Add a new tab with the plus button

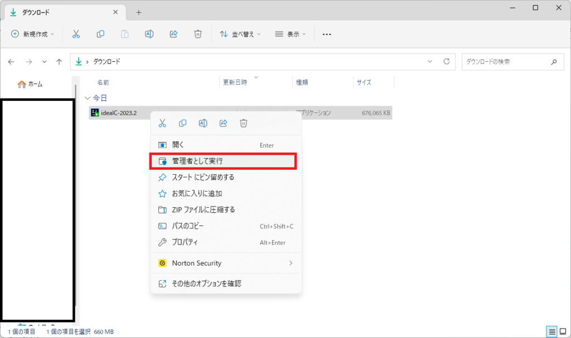139,12
